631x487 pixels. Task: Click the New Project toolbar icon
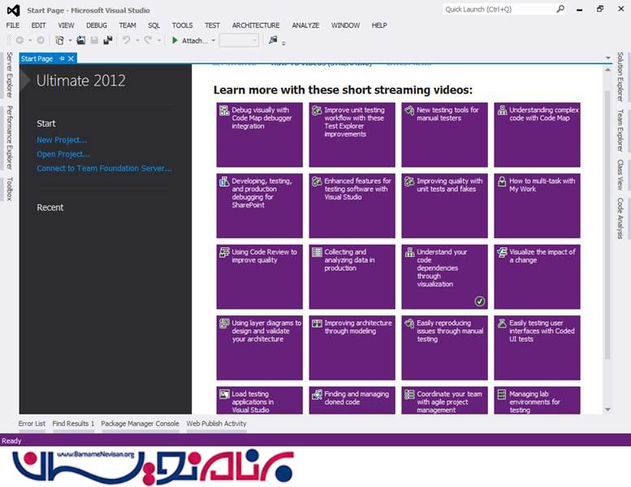pos(60,41)
